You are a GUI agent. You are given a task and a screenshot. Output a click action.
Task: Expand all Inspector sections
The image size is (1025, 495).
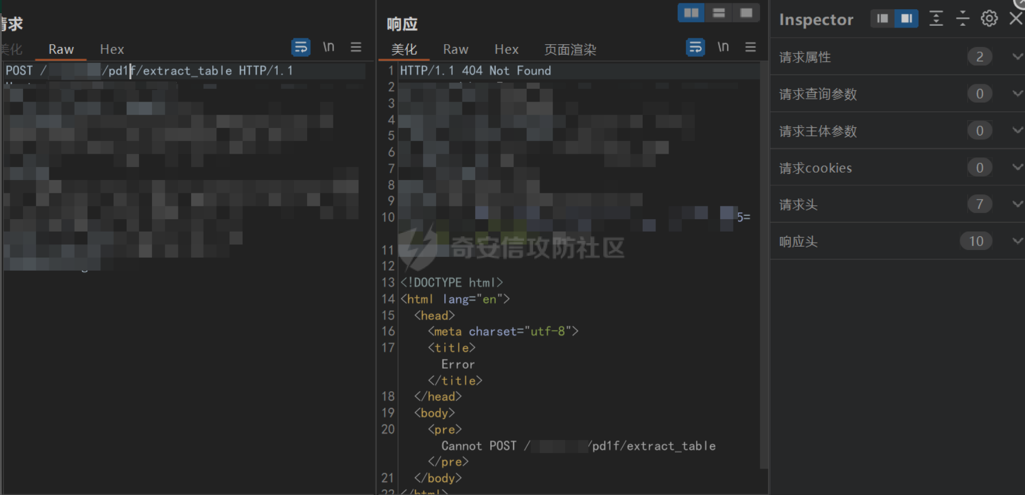coord(936,18)
